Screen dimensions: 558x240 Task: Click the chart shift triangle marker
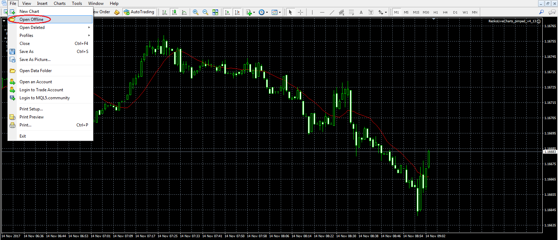[x=433, y=19]
